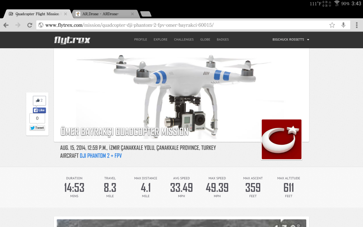The image size is (363, 227).
Task: Click the DJI Phantom 2 + FPV link
Action: 101,156
